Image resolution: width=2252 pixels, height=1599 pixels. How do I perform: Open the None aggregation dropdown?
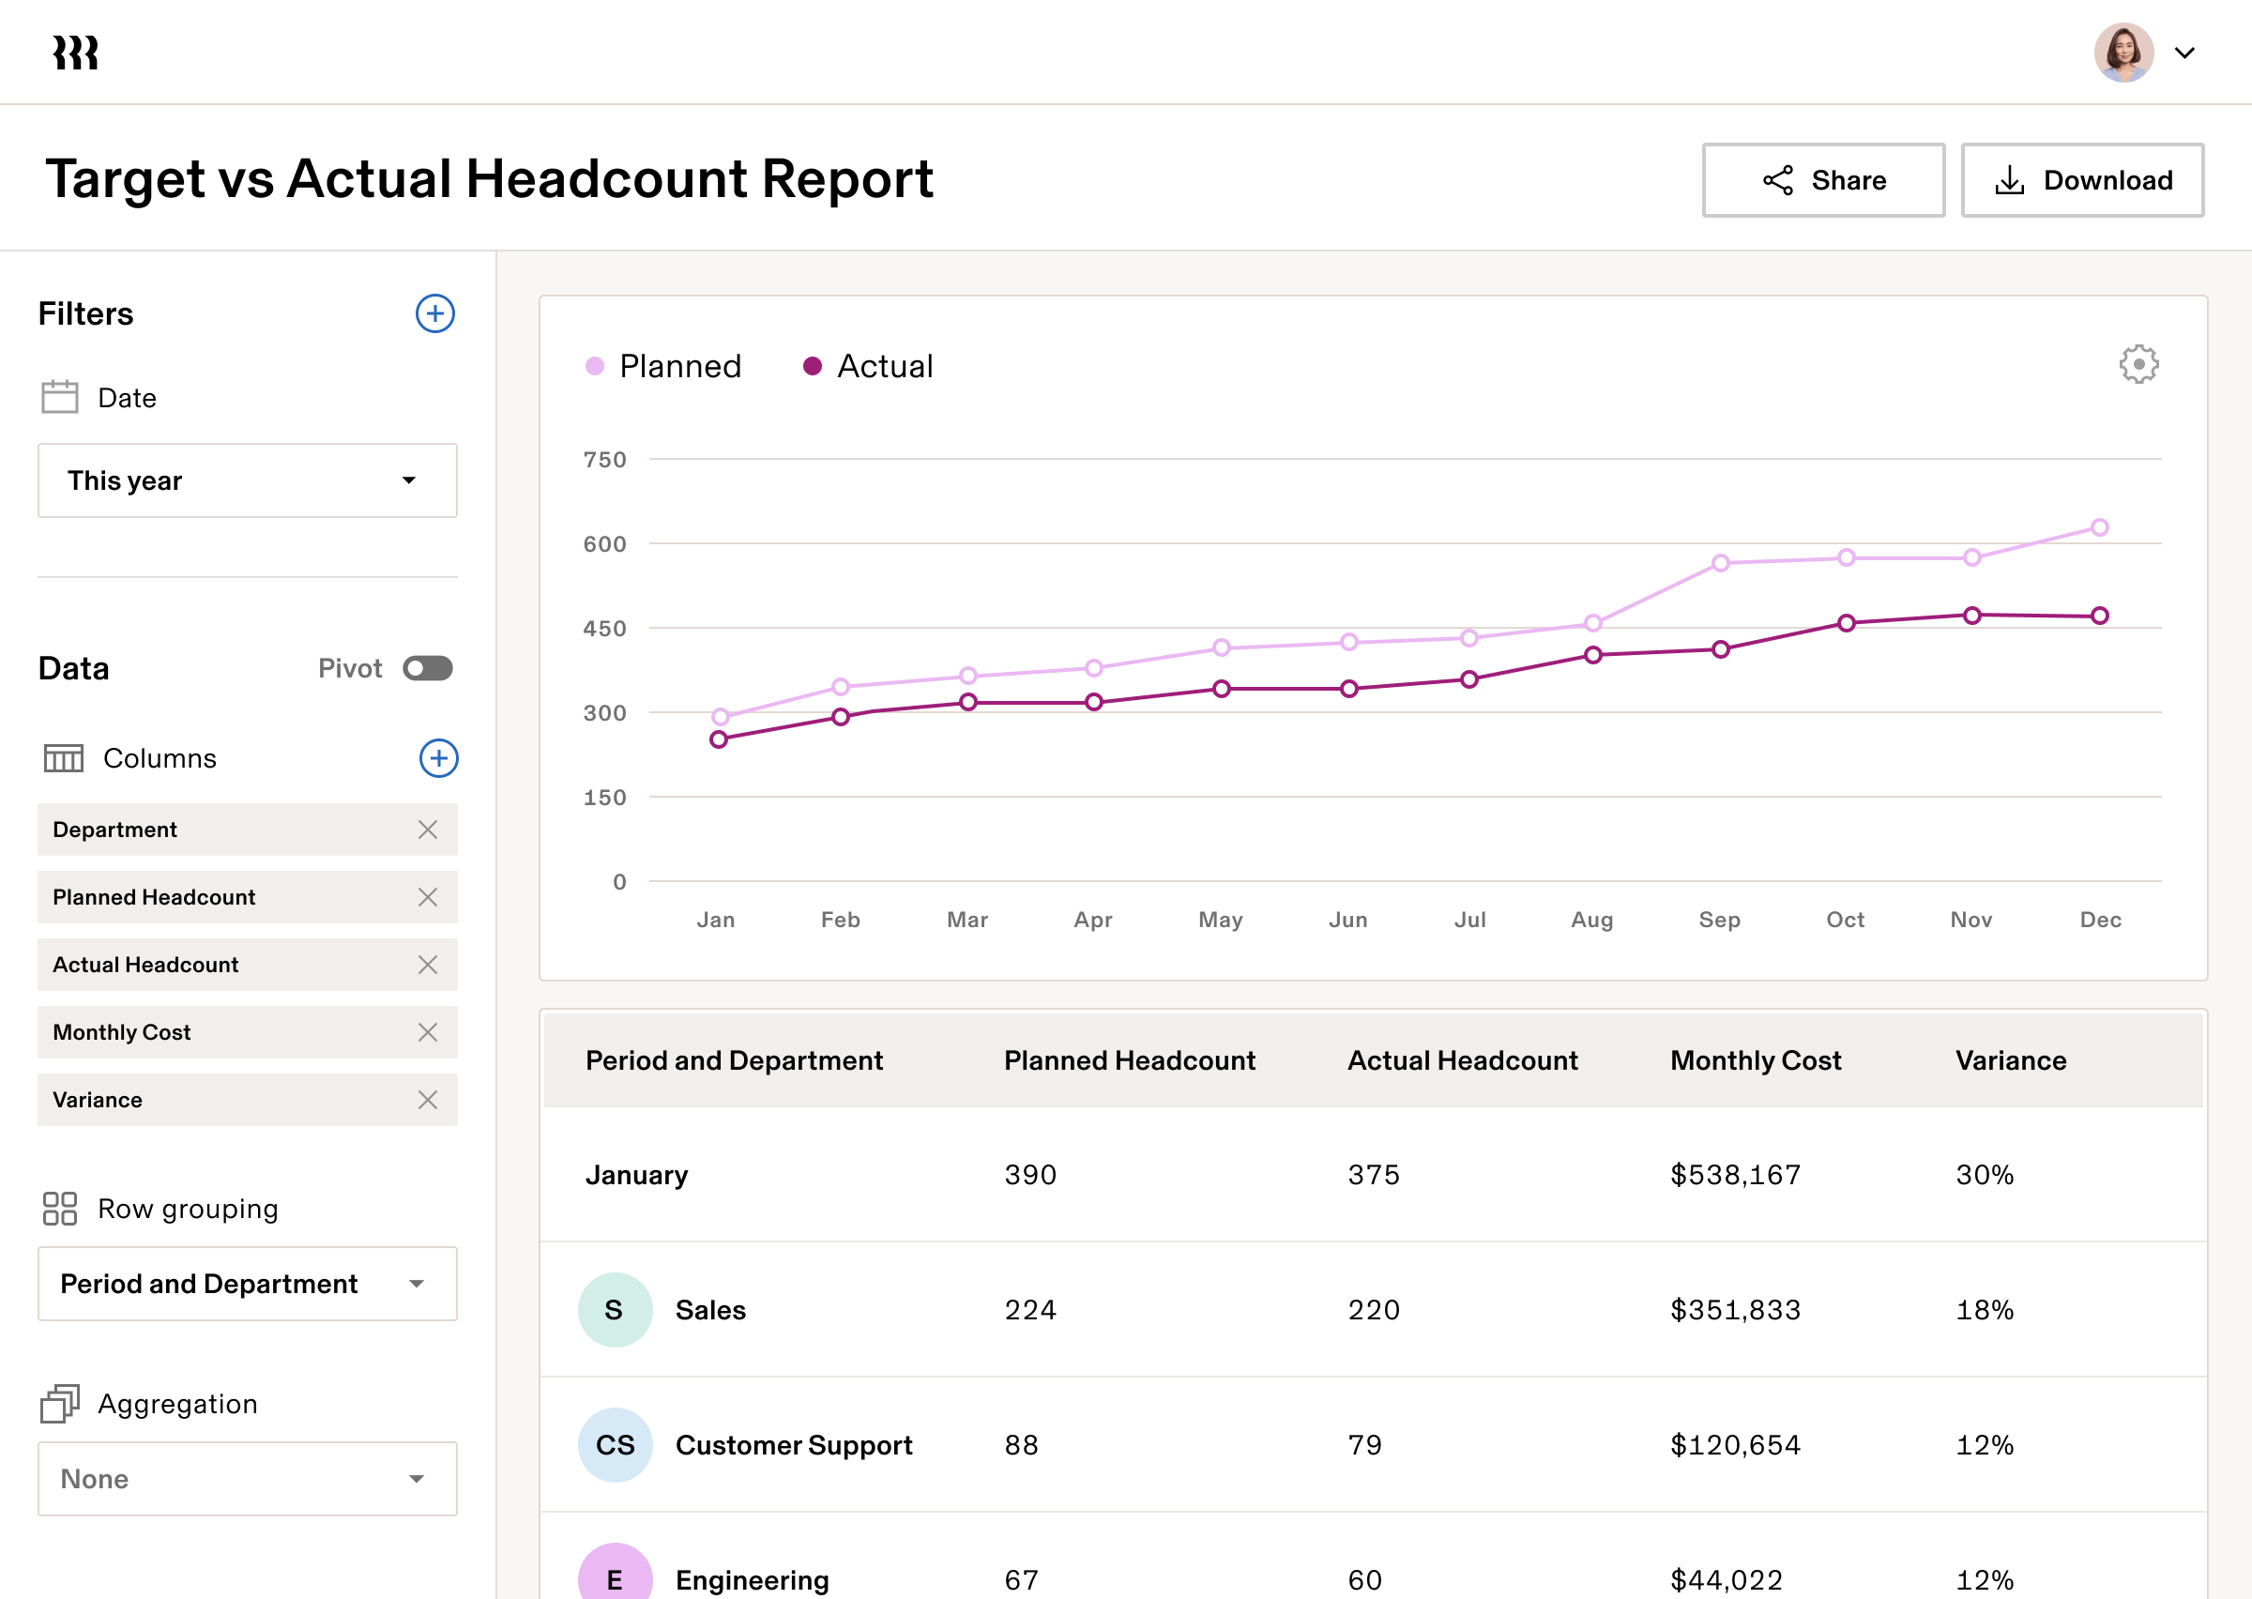point(247,1478)
